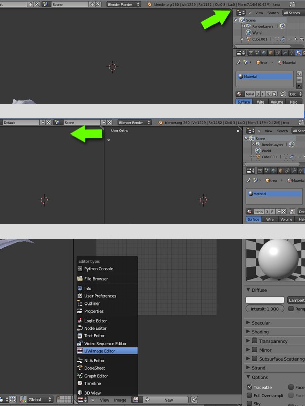The image size is (305, 406).
Task: Open Object Data triangle tab in top screenshot
Action: pos(291,53)
